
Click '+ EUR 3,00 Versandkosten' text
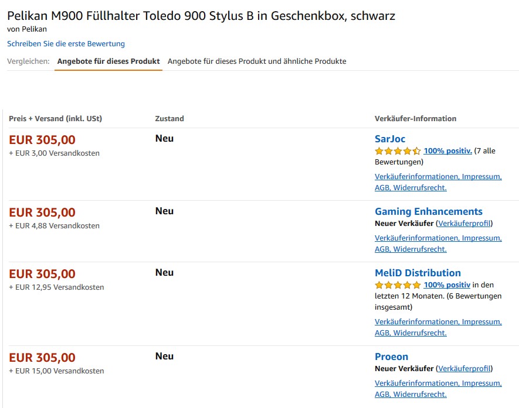55,153
